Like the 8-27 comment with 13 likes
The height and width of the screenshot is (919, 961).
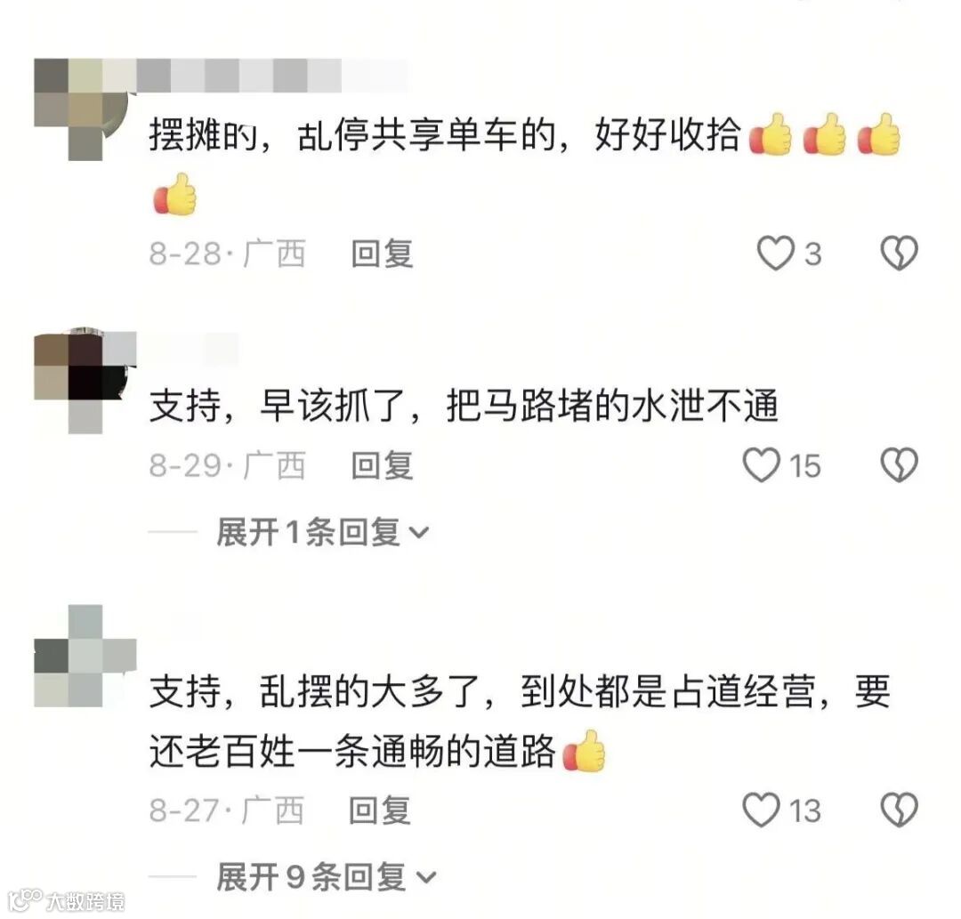[761, 810]
